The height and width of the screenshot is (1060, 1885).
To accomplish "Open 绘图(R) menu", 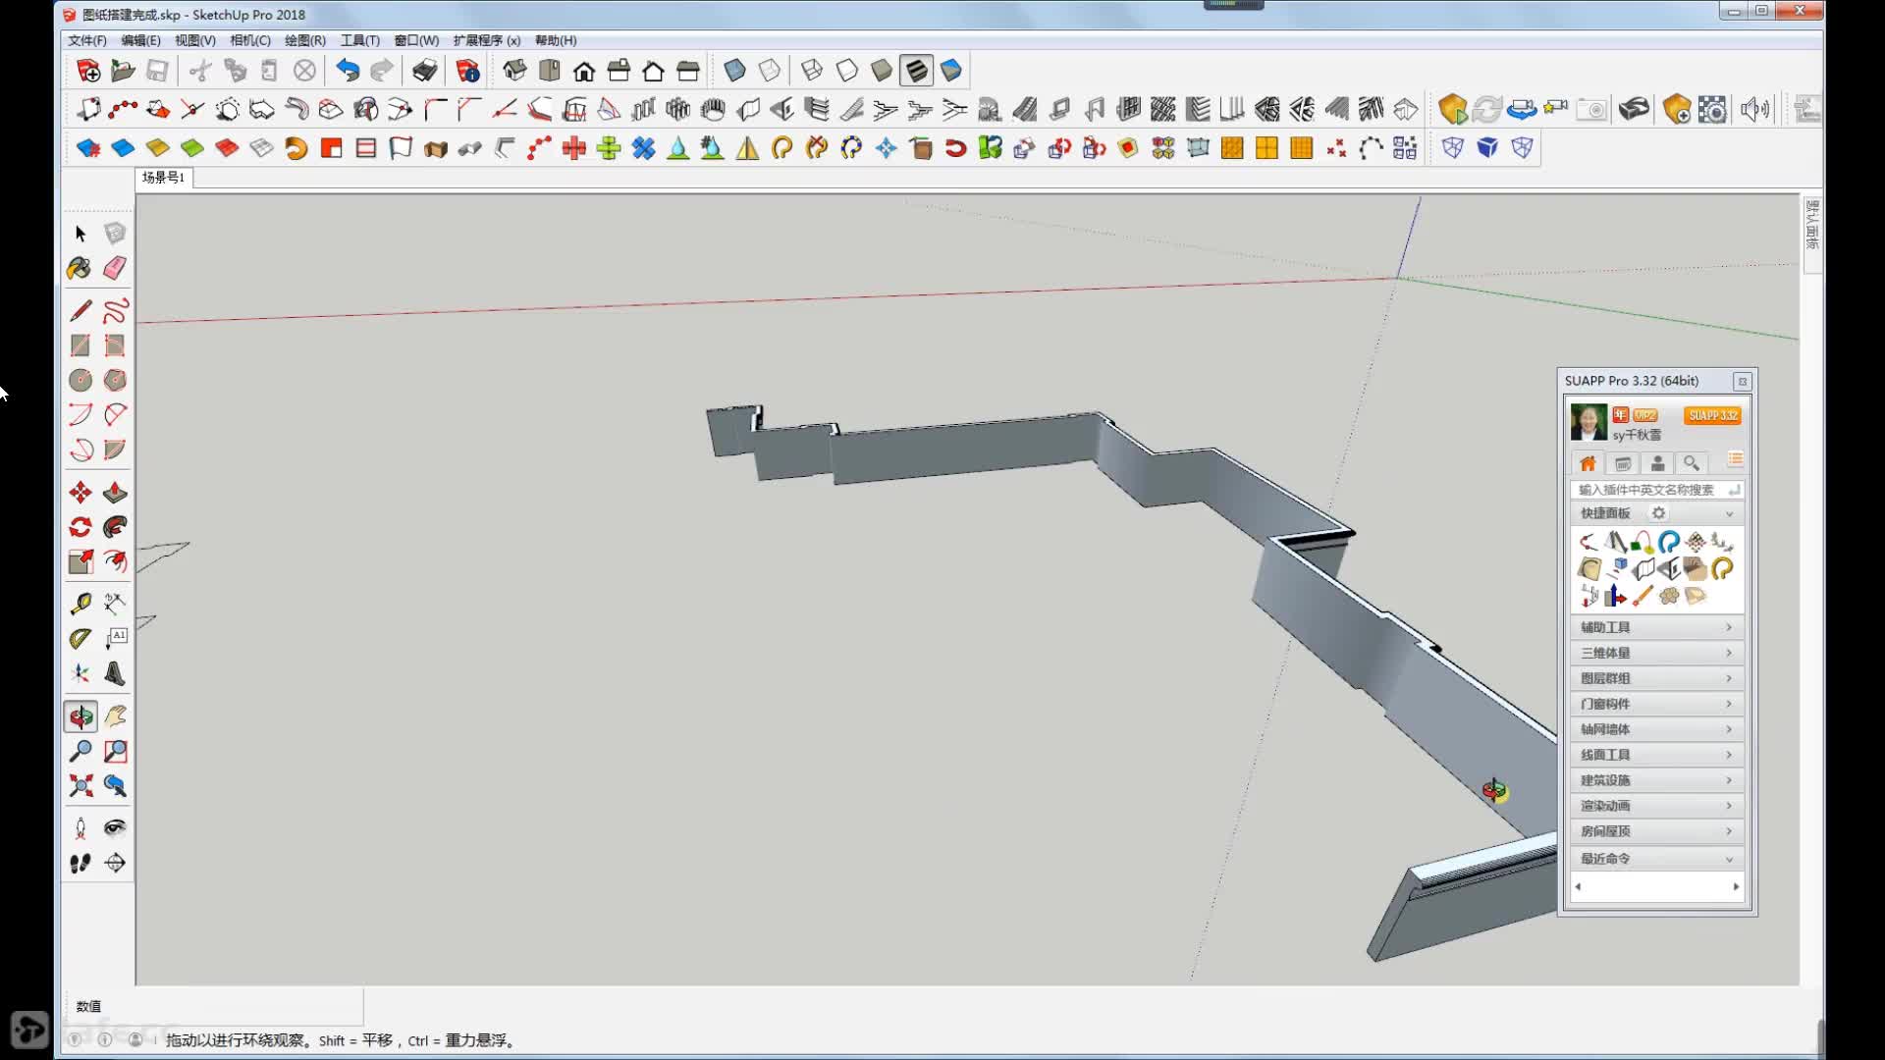I will (305, 40).
